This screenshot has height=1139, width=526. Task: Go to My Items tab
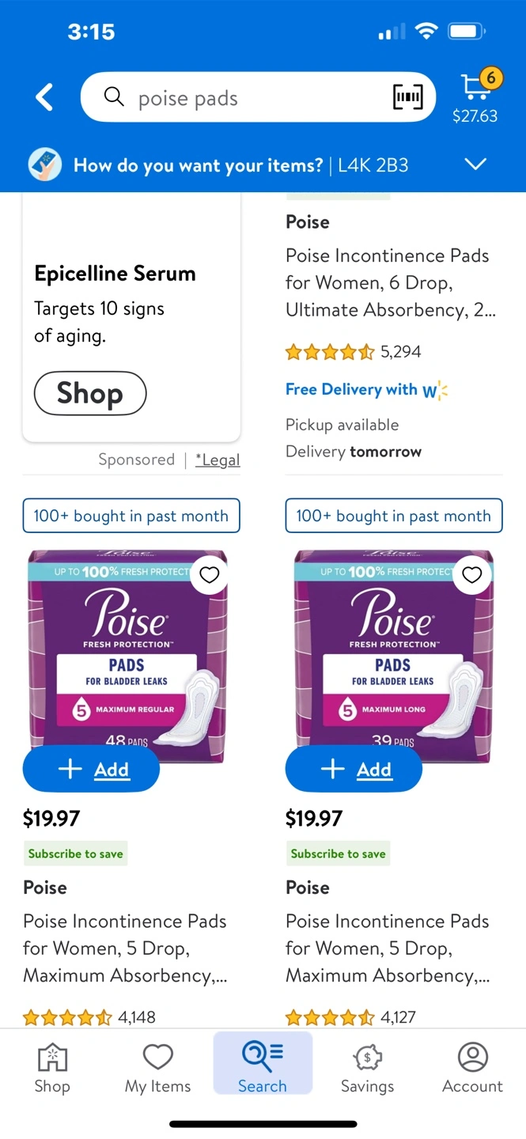[x=157, y=1068]
